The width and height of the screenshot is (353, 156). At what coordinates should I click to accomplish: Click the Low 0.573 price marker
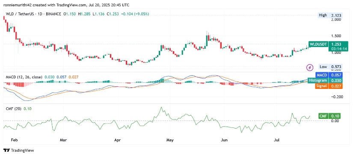tap(330, 67)
